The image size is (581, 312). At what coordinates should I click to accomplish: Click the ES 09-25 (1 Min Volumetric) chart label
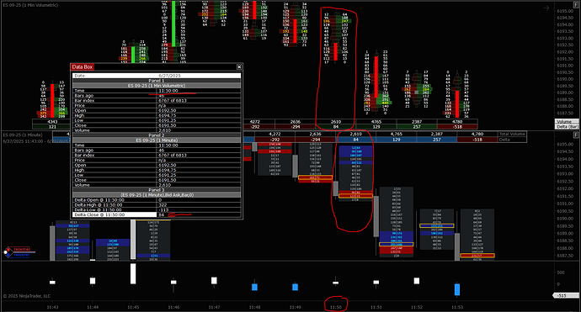coord(30,5)
